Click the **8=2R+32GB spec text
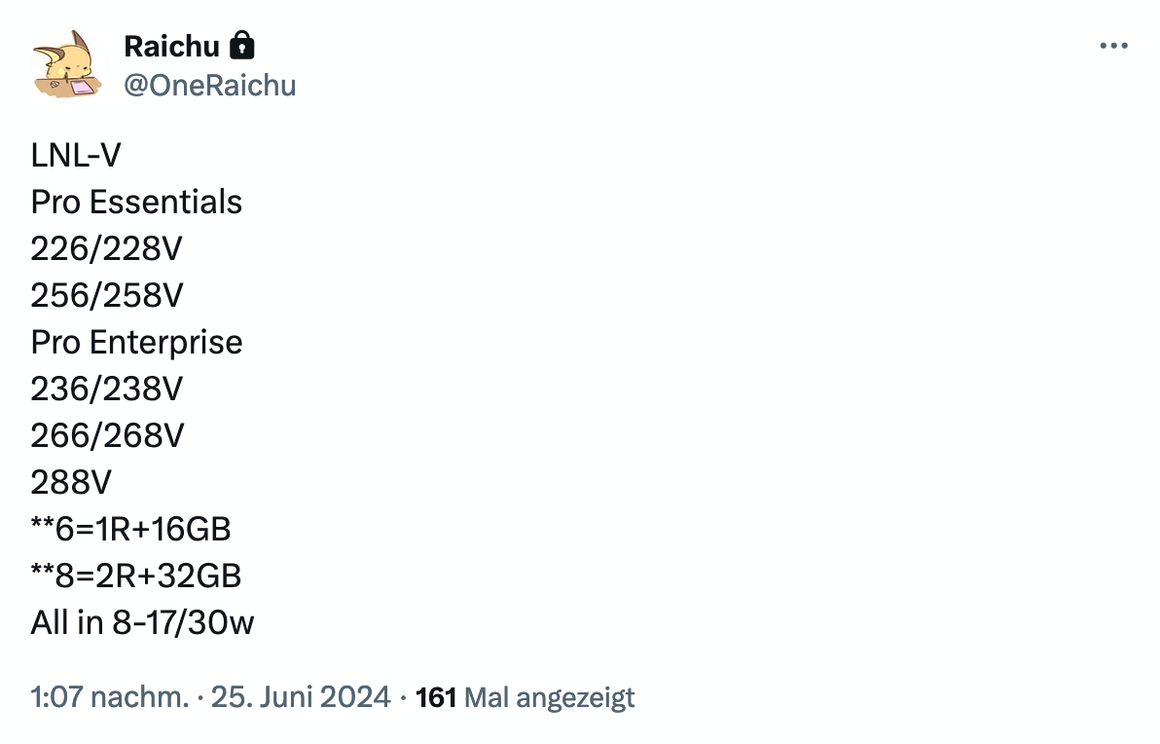 (136, 576)
